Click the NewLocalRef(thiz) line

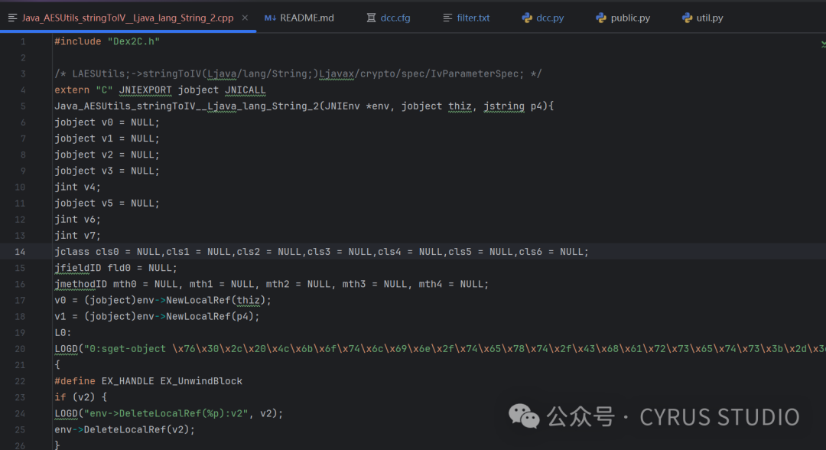tap(163, 300)
